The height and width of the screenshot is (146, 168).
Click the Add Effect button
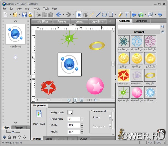tap(42, 22)
